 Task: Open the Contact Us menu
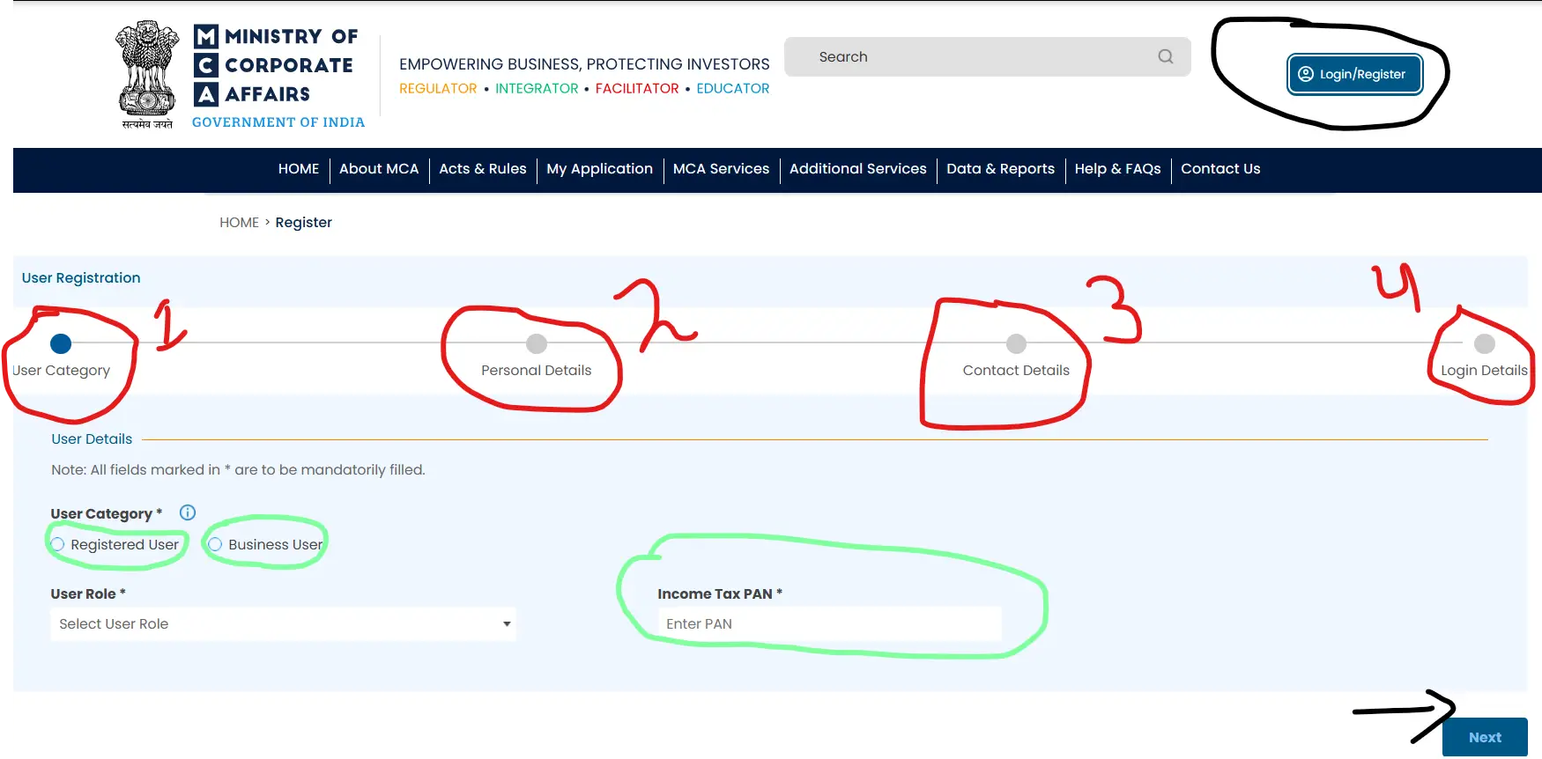(1220, 169)
